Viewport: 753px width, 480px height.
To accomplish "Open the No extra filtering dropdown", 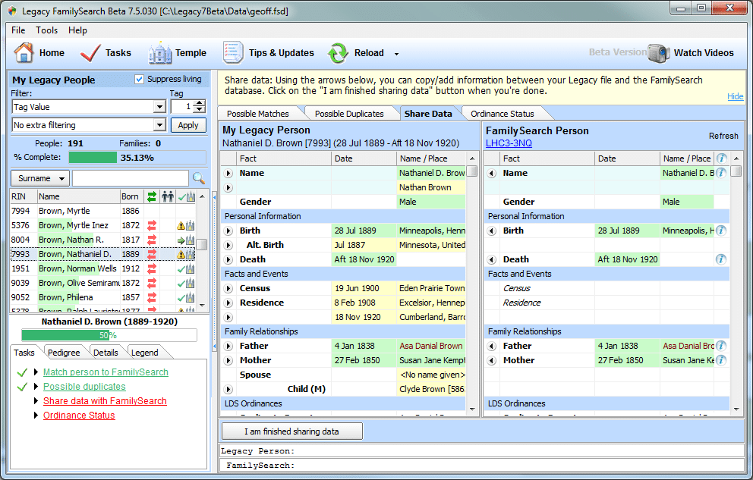I will point(159,125).
